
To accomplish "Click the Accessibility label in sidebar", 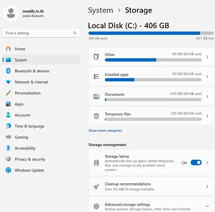I will click(25, 148).
